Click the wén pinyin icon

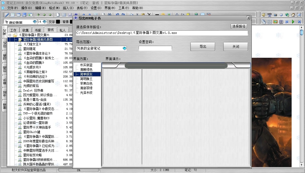pos(270,15)
